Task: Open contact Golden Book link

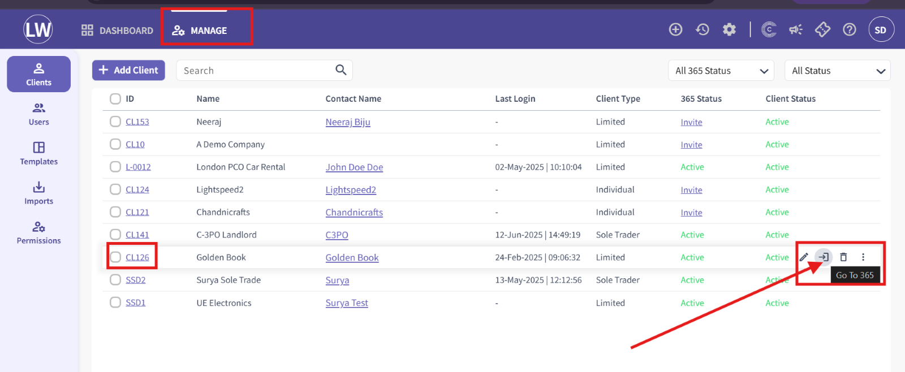Action: (352, 258)
